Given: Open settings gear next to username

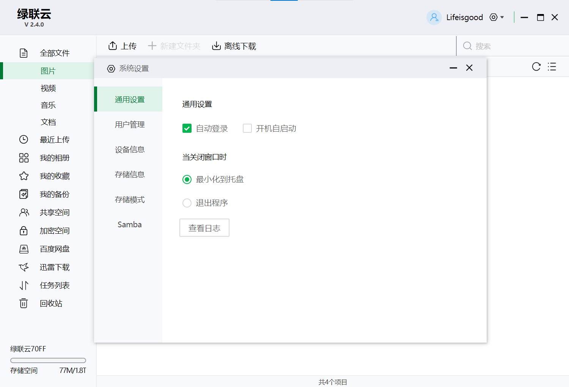Looking at the screenshot, I should click(x=494, y=17).
